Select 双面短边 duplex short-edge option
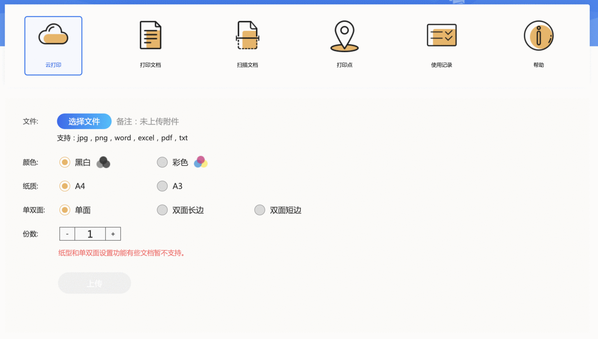The height and width of the screenshot is (339, 598). pos(260,210)
